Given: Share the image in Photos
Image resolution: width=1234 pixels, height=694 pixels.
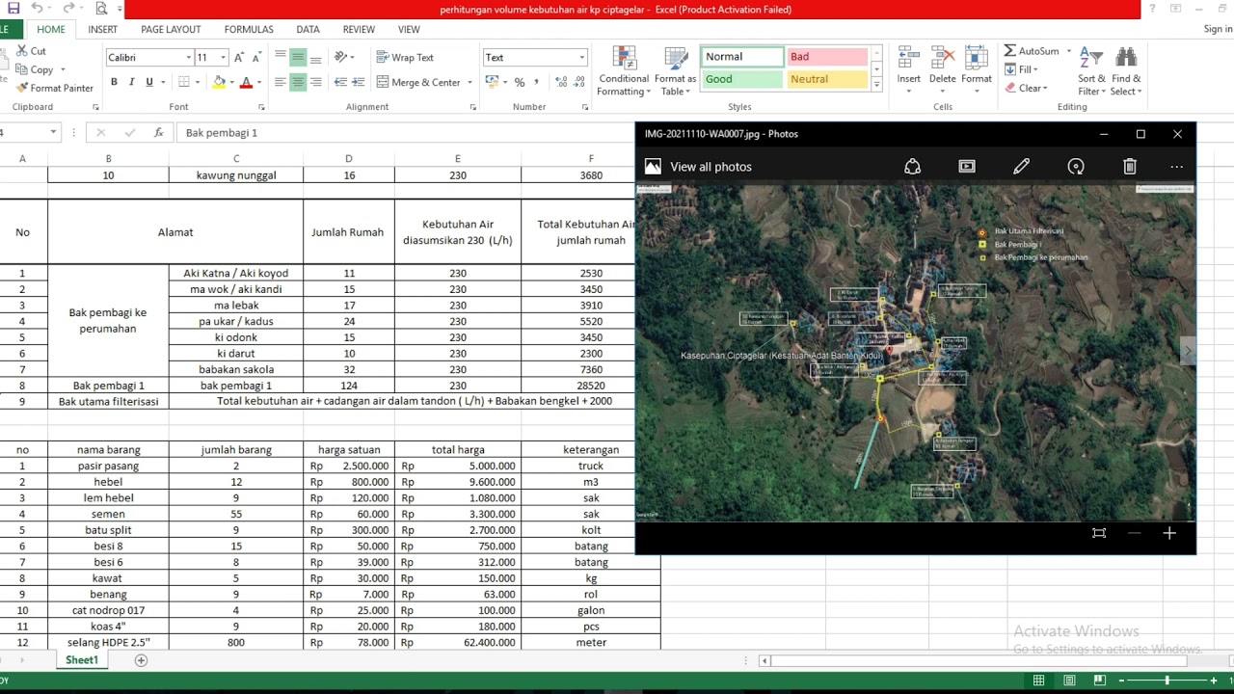Looking at the screenshot, I should coord(912,167).
